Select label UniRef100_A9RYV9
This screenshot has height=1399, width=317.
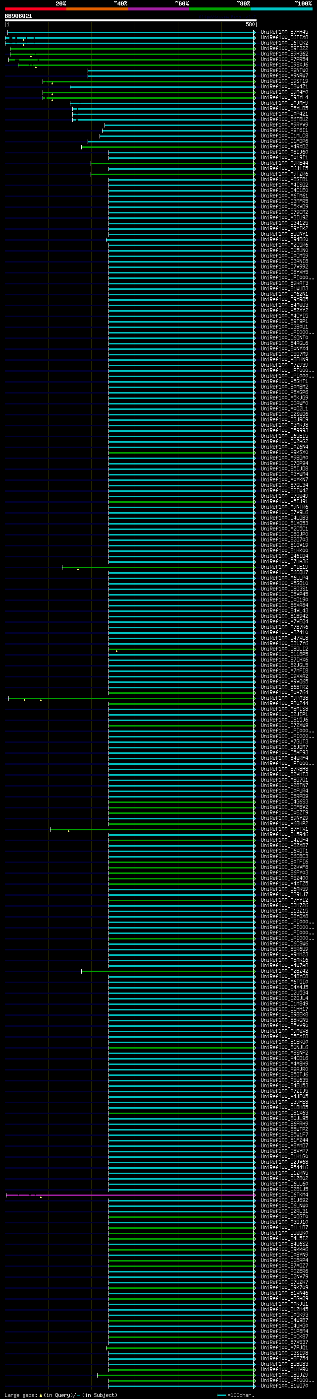point(284,125)
